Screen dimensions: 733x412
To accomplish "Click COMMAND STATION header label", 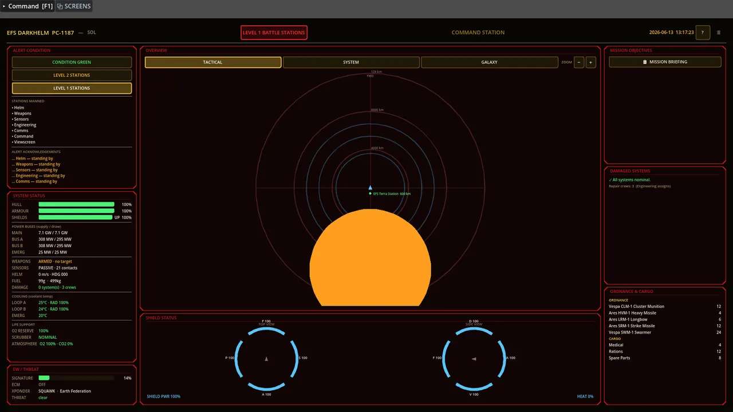I will [478, 33].
